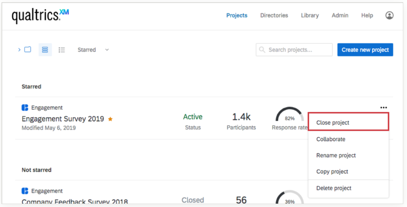Select Rename project option
This screenshot has height=207, width=407.
(x=336, y=155)
